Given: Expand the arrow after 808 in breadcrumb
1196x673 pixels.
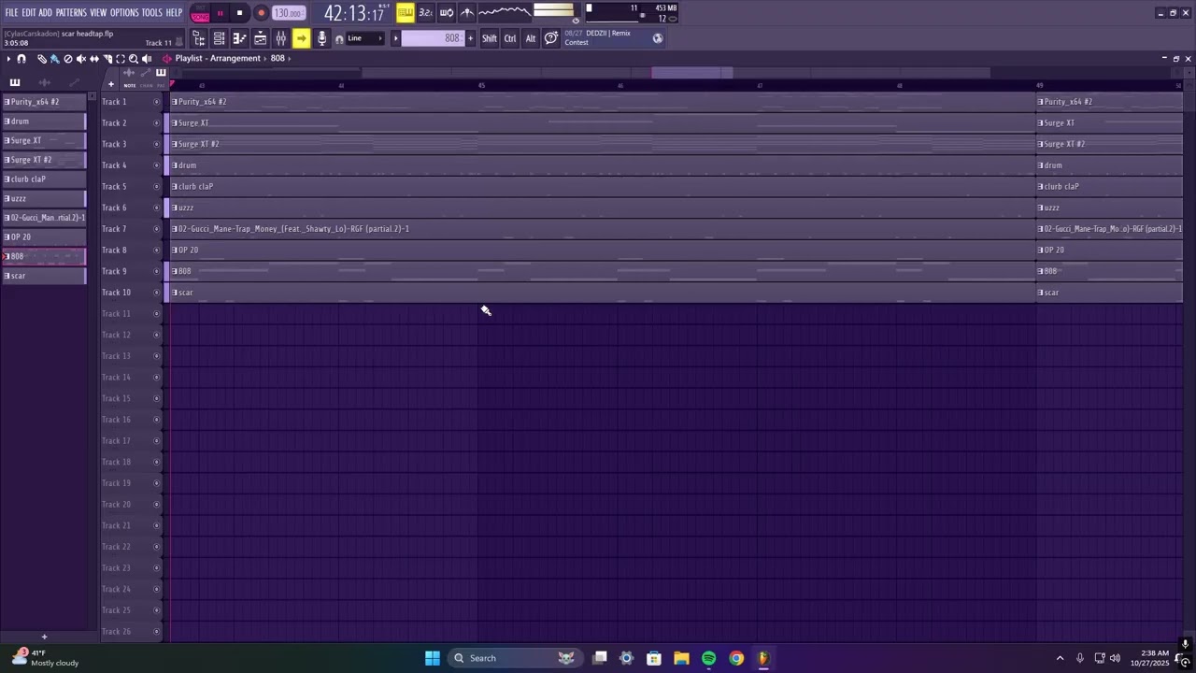Looking at the screenshot, I should 290,59.
